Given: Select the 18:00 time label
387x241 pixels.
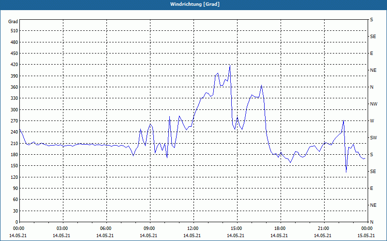Looking at the screenshot, I should [280, 228].
